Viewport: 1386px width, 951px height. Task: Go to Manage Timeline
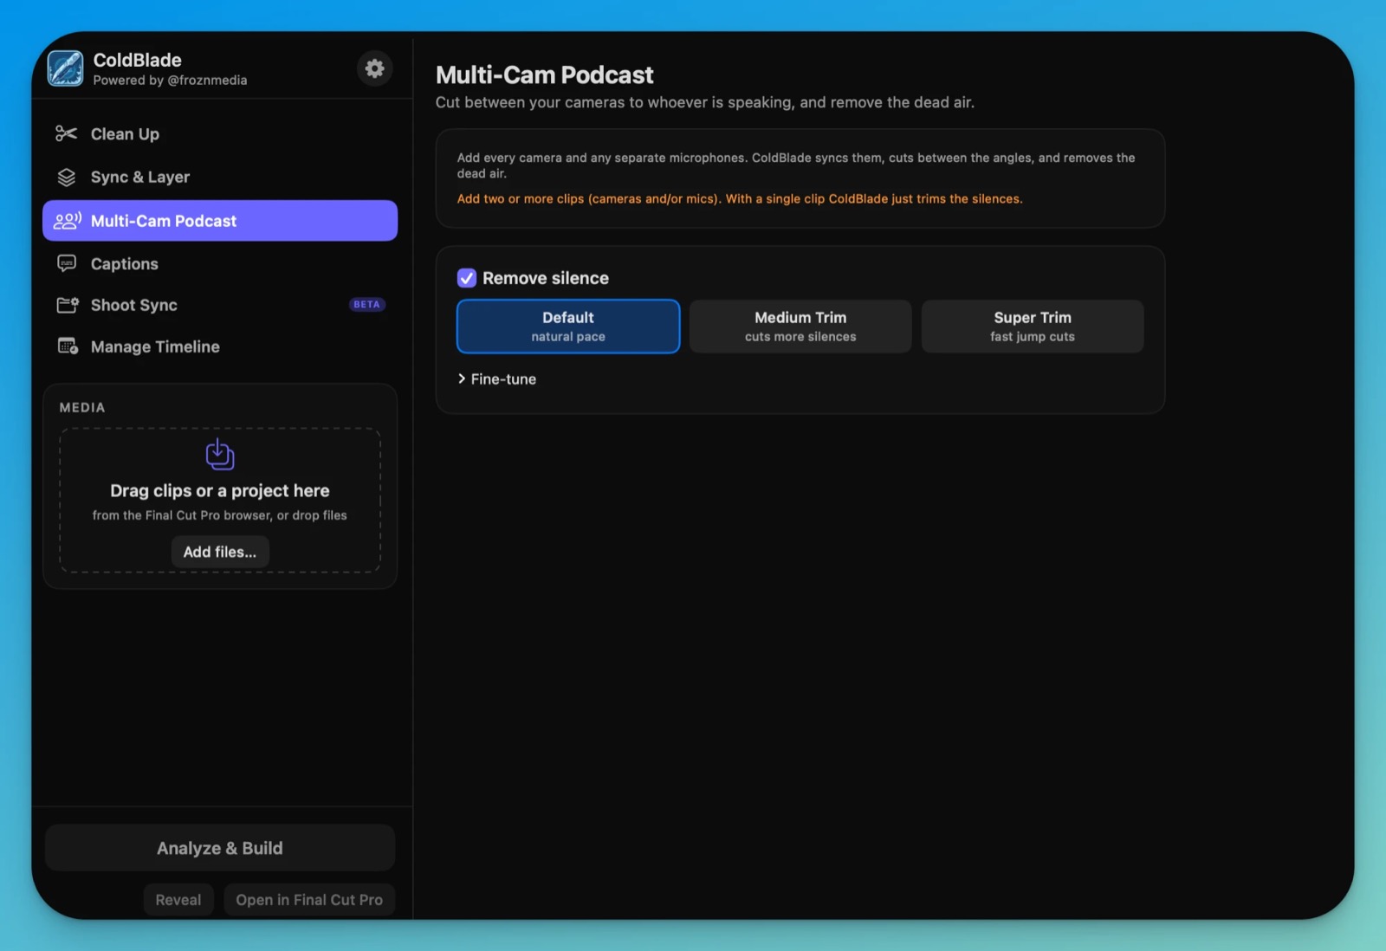tap(220, 346)
